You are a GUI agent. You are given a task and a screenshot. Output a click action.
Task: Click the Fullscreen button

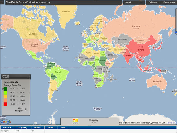153,2
